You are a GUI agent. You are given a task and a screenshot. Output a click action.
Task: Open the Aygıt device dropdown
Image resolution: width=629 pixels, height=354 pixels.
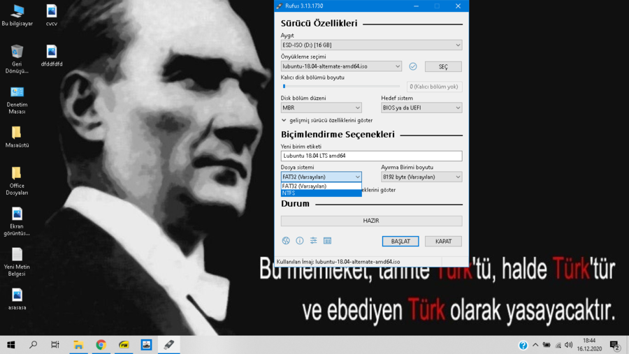point(371,45)
